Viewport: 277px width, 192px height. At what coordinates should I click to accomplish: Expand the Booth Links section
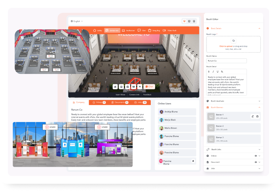tap(233, 149)
